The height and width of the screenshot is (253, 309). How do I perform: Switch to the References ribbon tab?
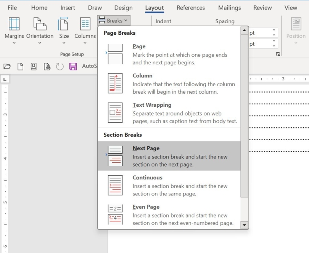tap(191, 8)
